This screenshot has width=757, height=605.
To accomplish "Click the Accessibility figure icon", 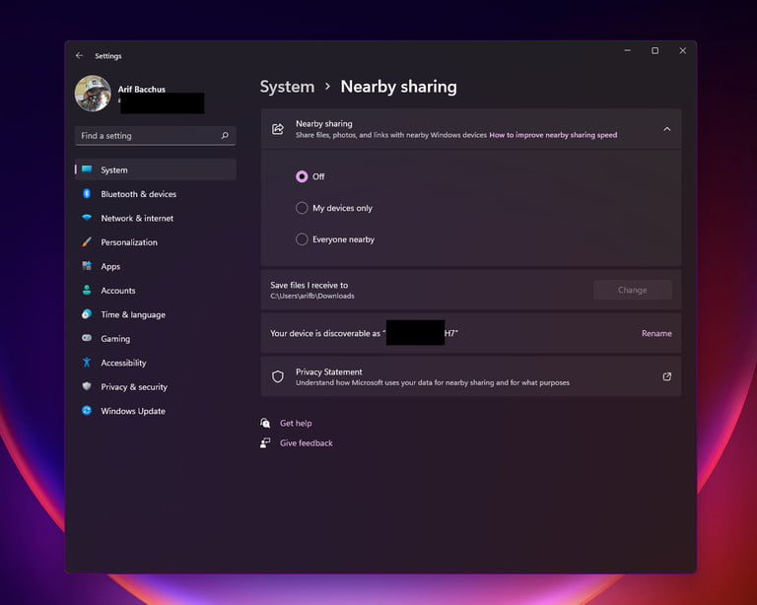I will 87,363.
